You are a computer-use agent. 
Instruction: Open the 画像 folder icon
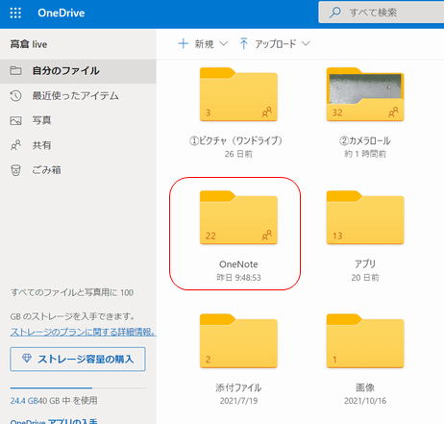365,341
